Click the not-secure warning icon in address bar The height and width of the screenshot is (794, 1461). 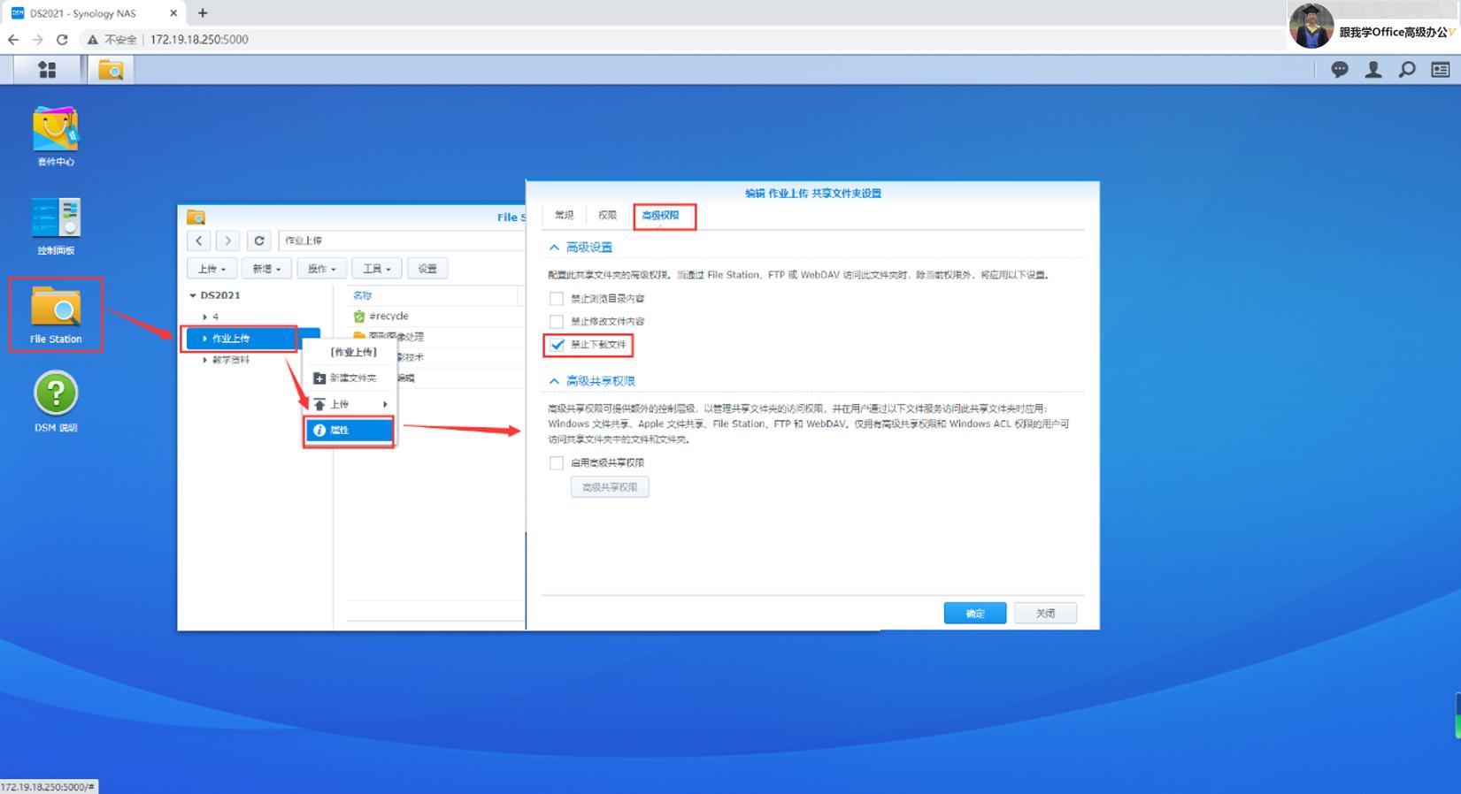click(x=92, y=39)
